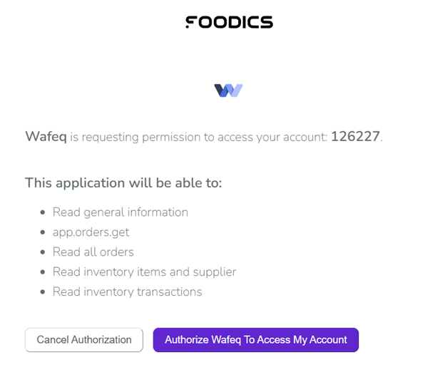This screenshot has height=372, width=445.
Task: Click the bullet beside app.orders.get
Action: point(43,232)
